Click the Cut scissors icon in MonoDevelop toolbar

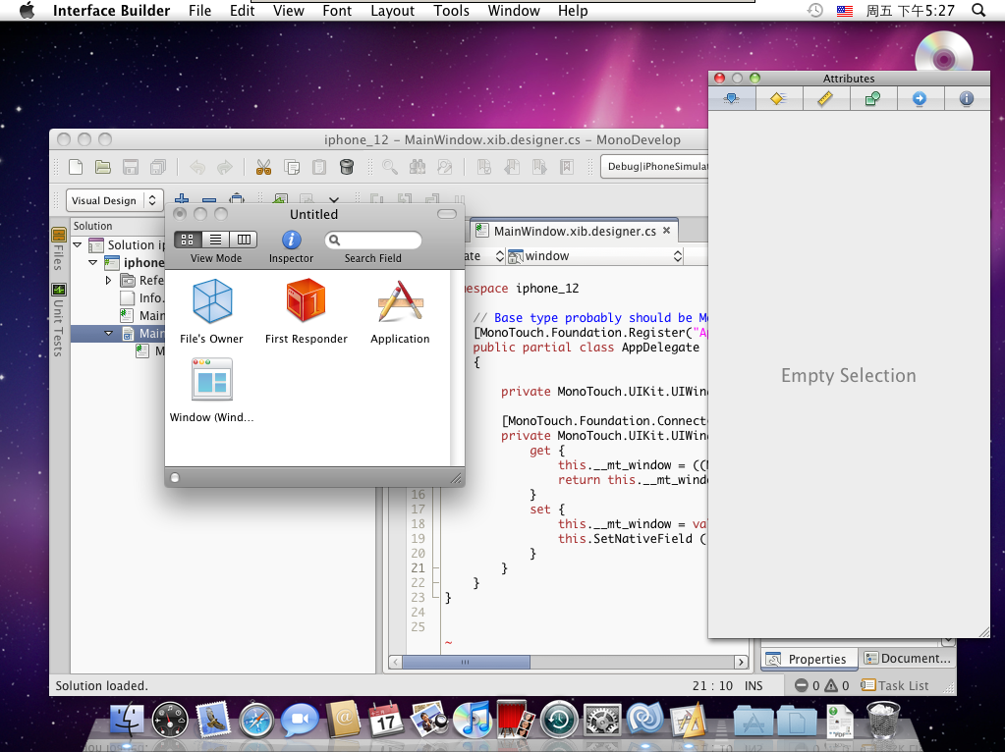(263, 167)
